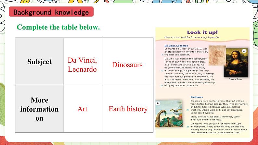This screenshot has width=258, height=145.
Task: Click the Background knowledge title banner
Action: point(51,12)
